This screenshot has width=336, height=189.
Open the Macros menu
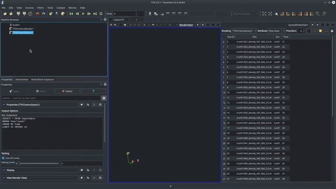(72, 8)
